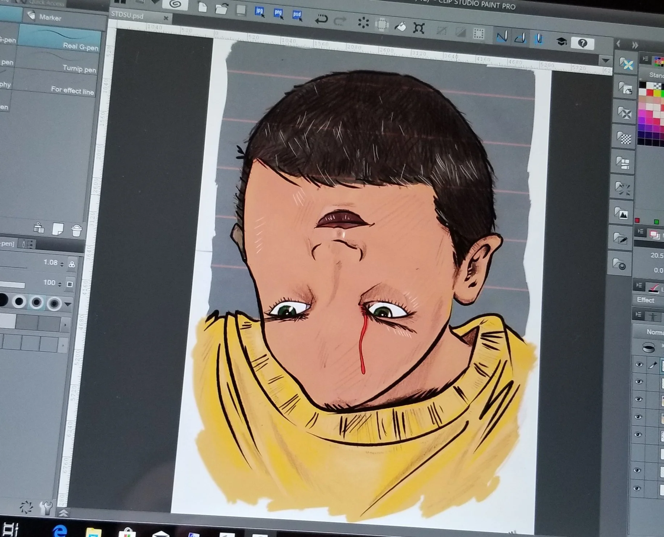
Task: Open the material folder with pen icon
Action: click(x=621, y=238)
